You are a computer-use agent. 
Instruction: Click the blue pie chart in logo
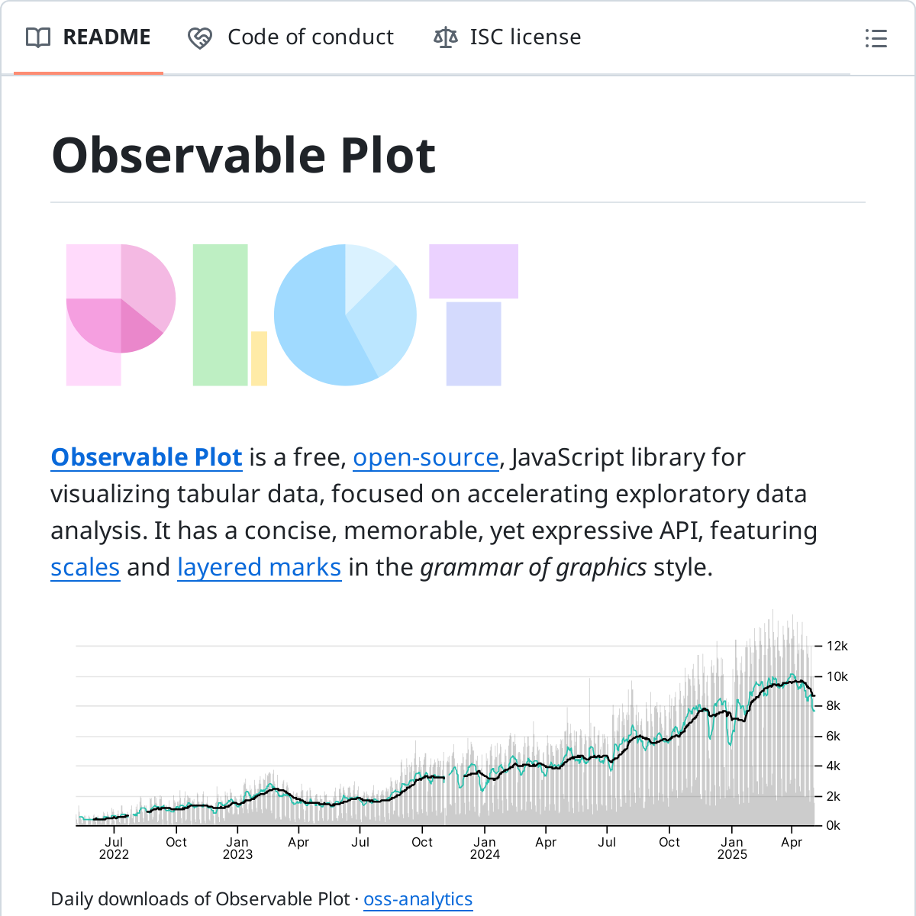345,314
